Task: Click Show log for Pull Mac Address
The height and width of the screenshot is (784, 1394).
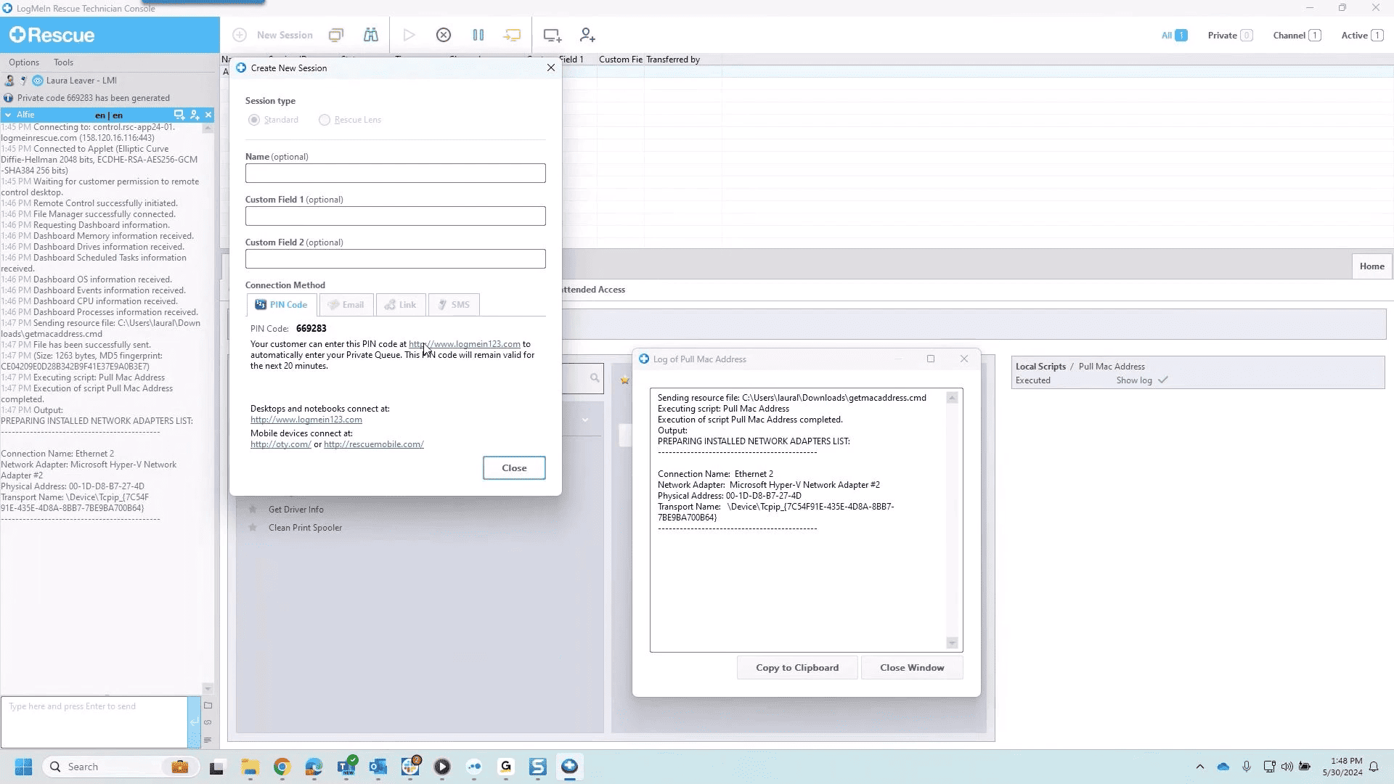Action: pyautogui.click(x=1134, y=380)
